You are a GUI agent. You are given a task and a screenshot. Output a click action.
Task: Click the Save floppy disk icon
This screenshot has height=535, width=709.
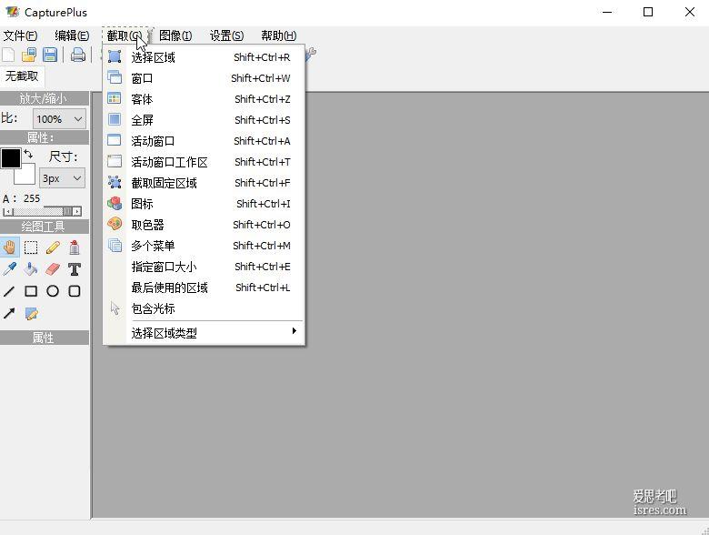point(50,55)
